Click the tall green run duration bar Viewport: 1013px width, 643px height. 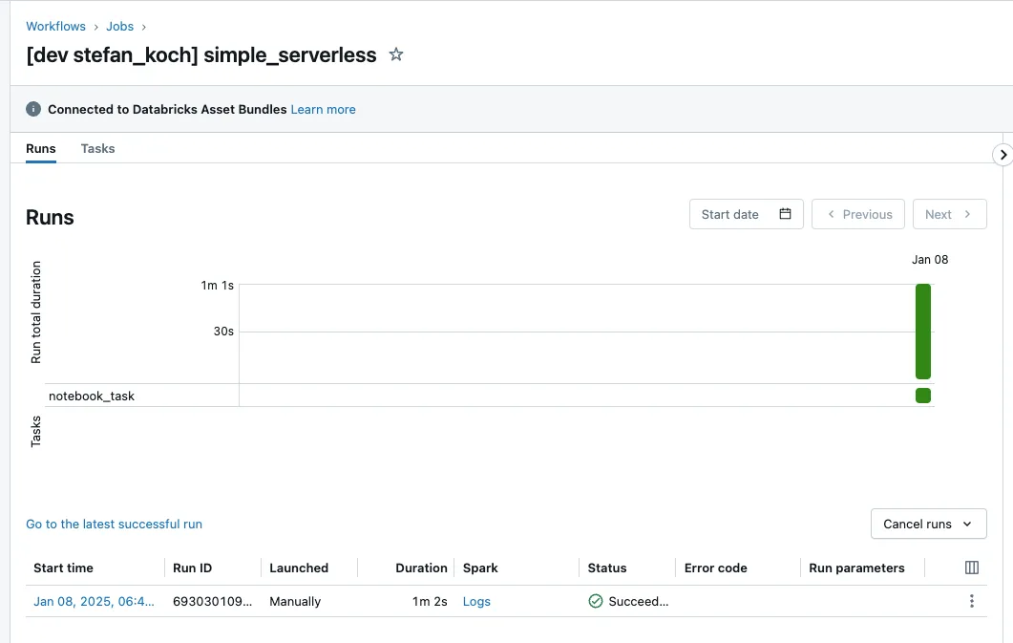[922, 331]
